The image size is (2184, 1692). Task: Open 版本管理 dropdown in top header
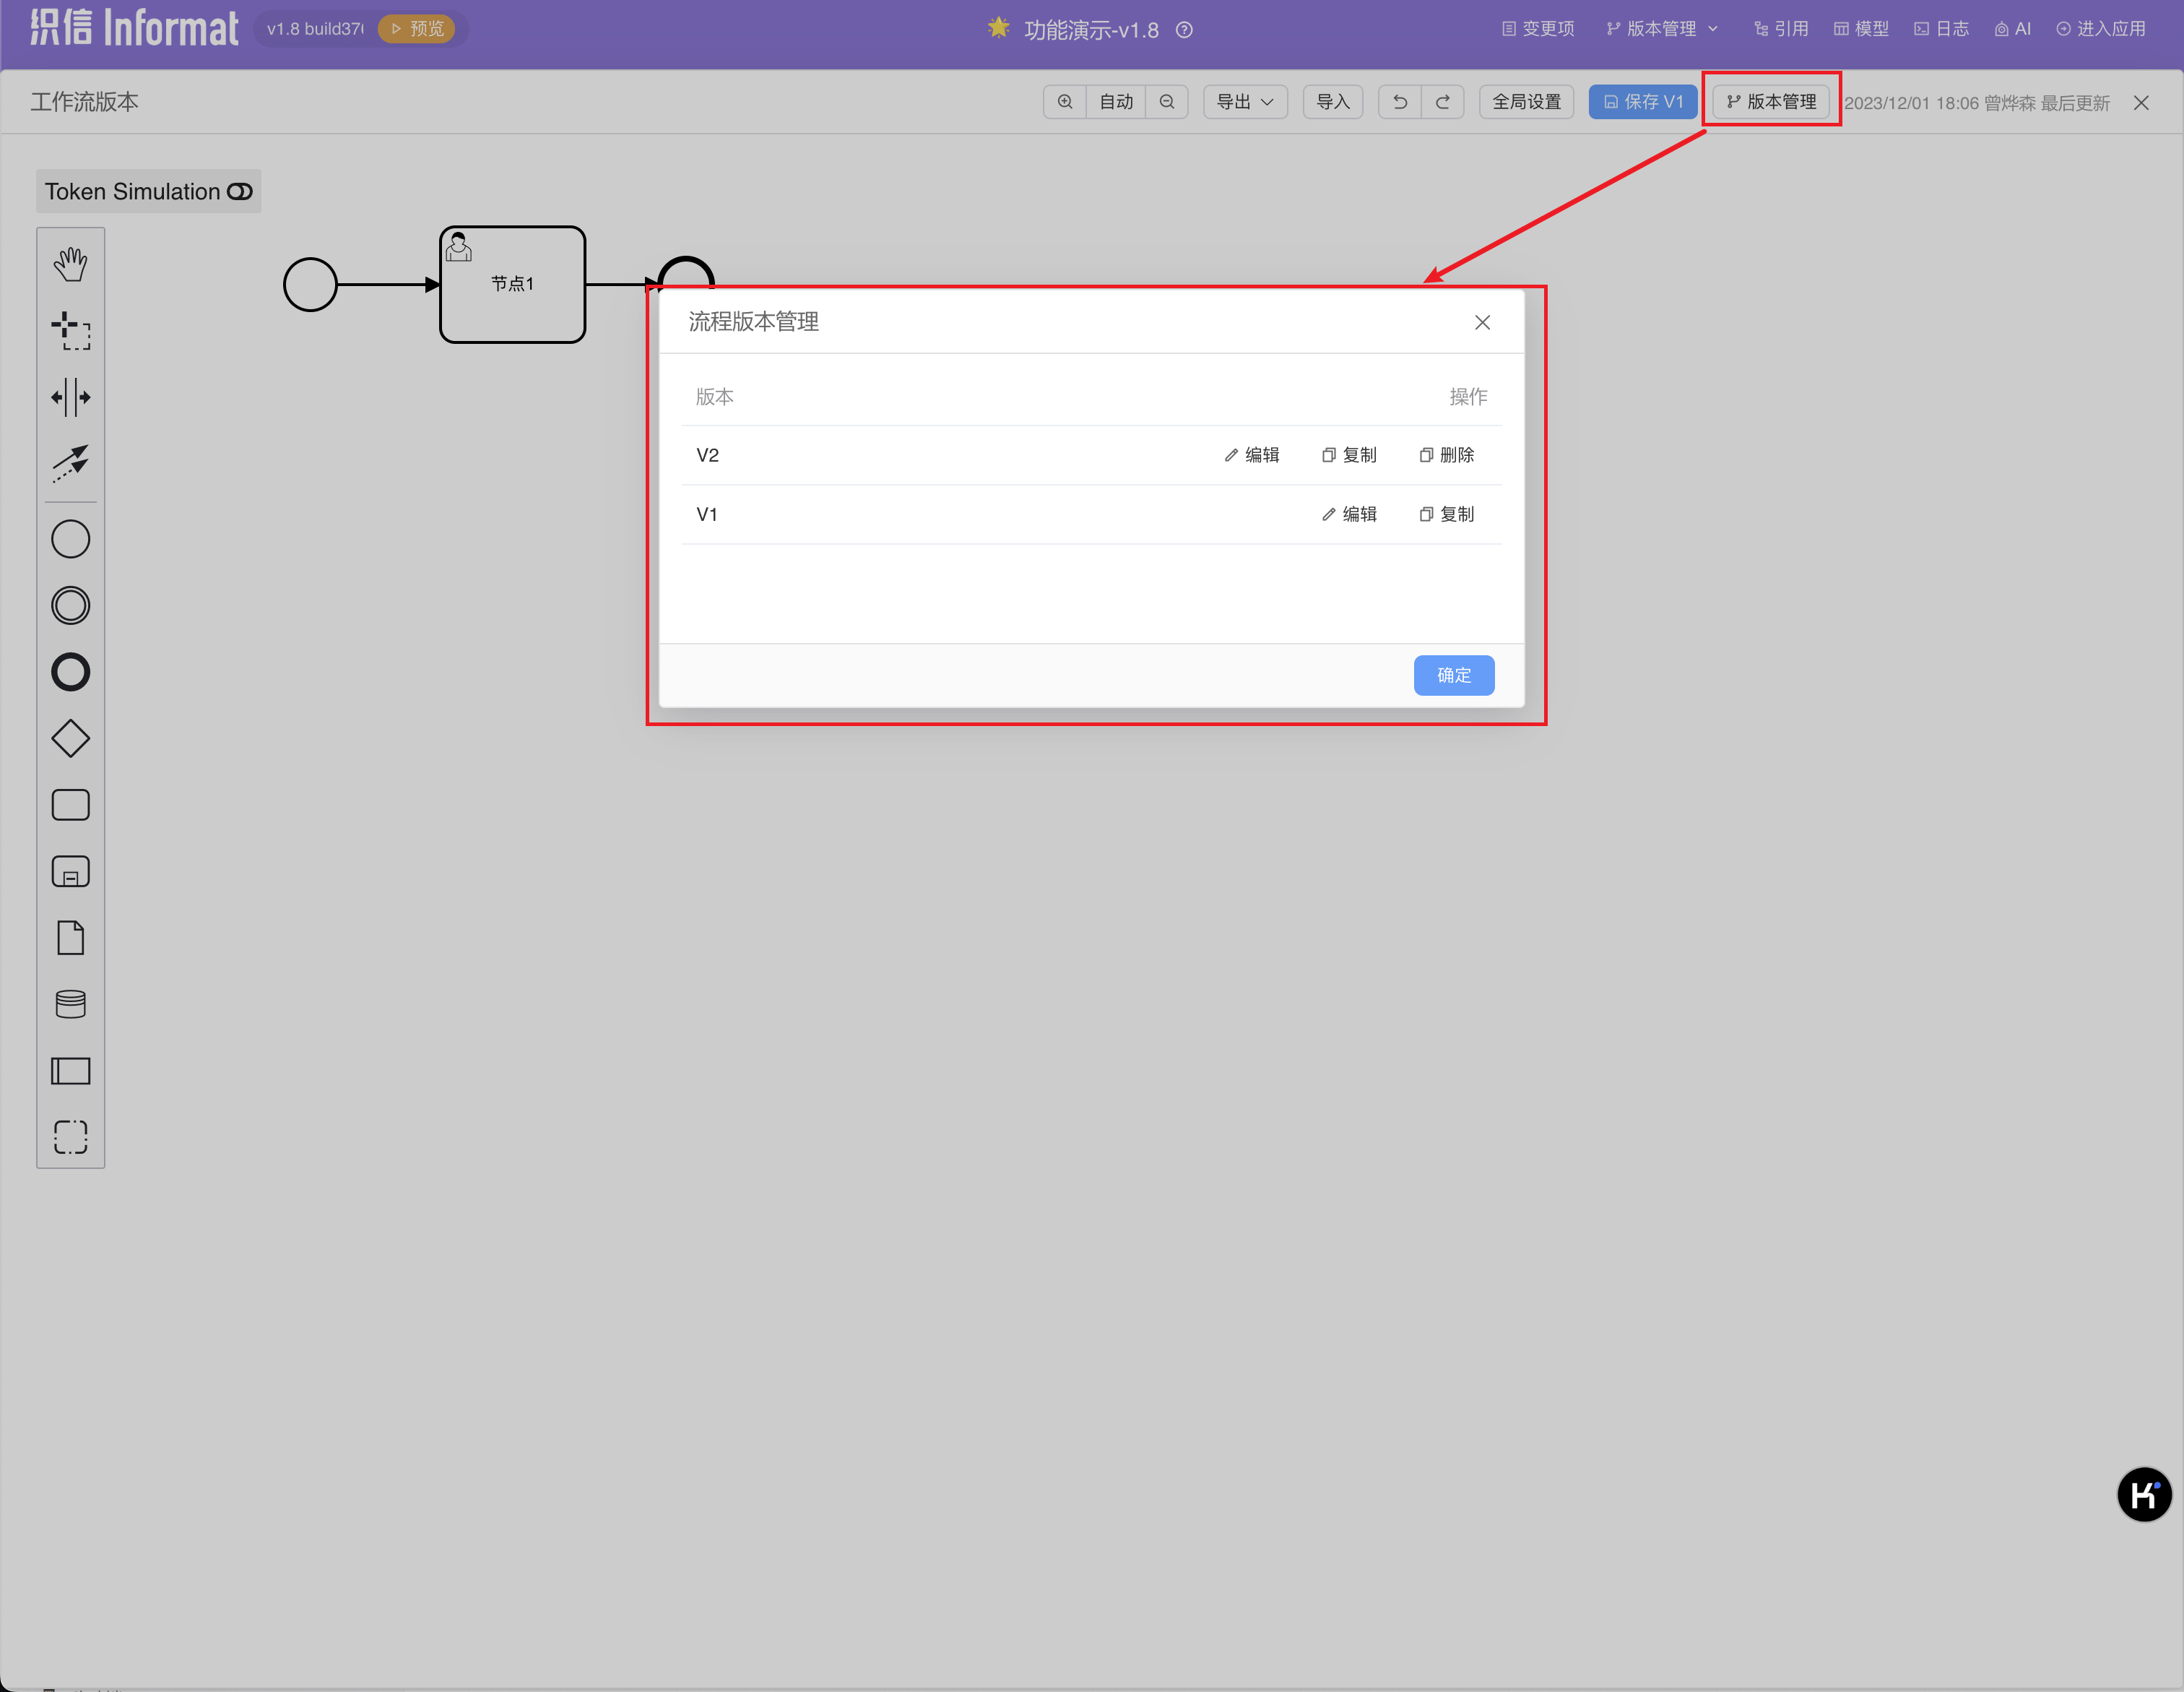pos(1661,29)
